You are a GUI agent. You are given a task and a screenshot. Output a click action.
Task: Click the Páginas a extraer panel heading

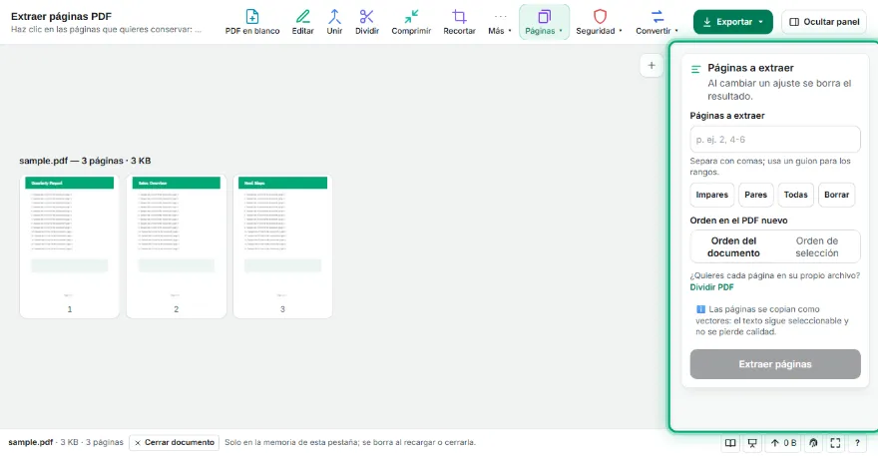point(750,68)
